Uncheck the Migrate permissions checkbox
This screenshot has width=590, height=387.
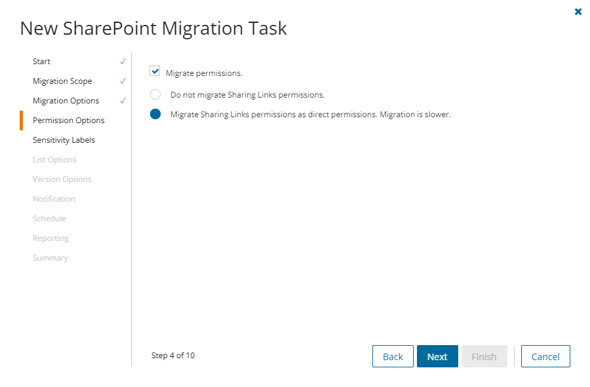coord(155,71)
